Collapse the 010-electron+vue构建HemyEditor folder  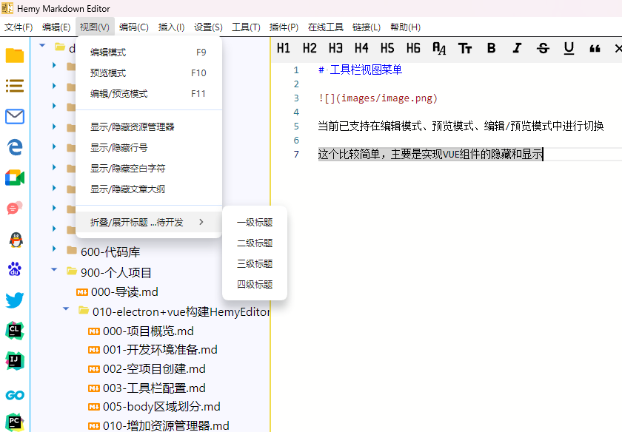pos(66,310)
